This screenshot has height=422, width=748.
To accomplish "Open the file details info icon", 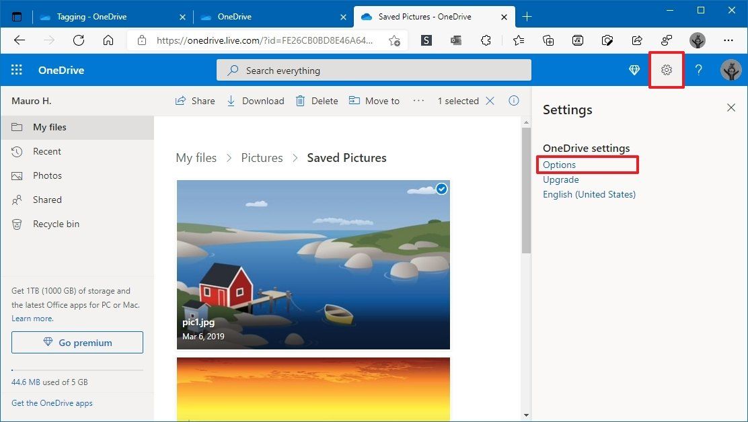I will pyautogui.click(x=514, y=100).
